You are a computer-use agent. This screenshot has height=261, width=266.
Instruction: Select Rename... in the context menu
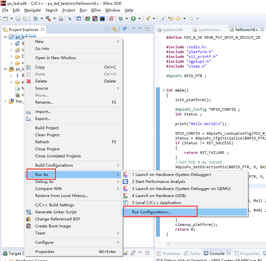coord(73,102)
